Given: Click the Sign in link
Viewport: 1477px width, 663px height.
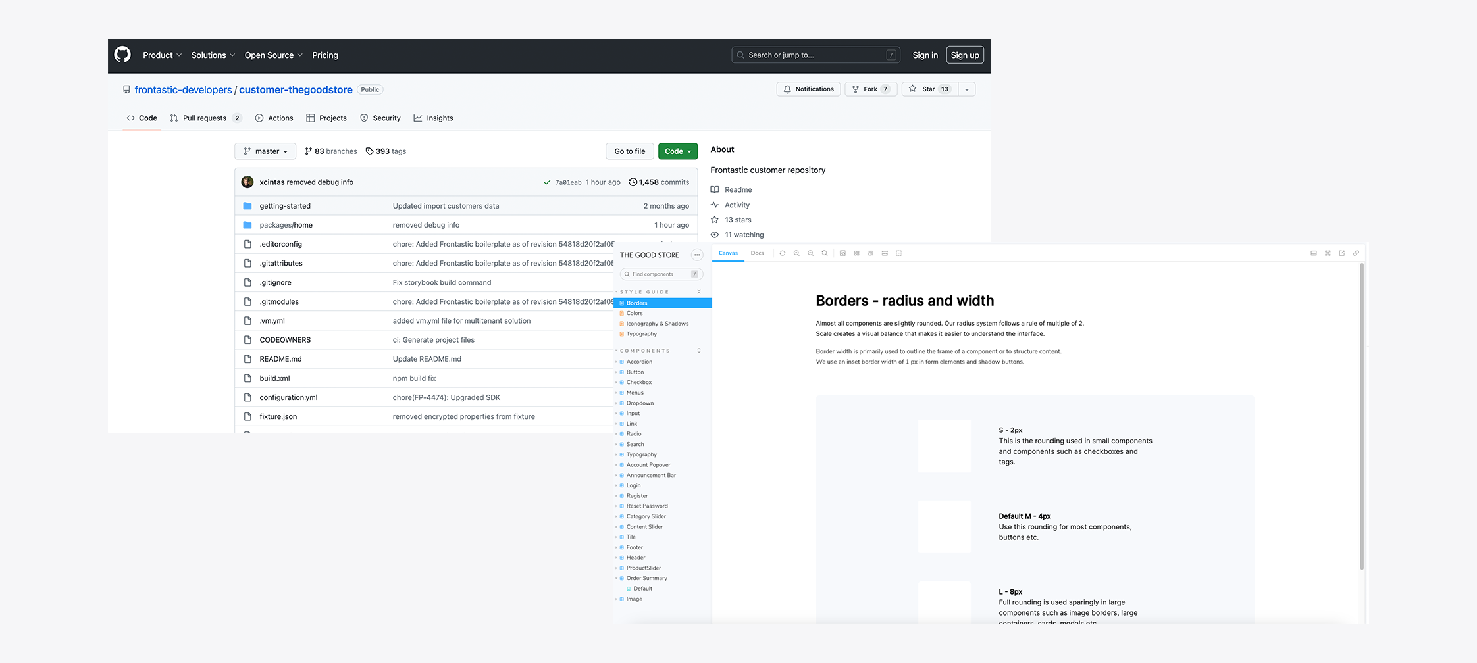Looking at the screenshot, I should [x=925, y=55].
